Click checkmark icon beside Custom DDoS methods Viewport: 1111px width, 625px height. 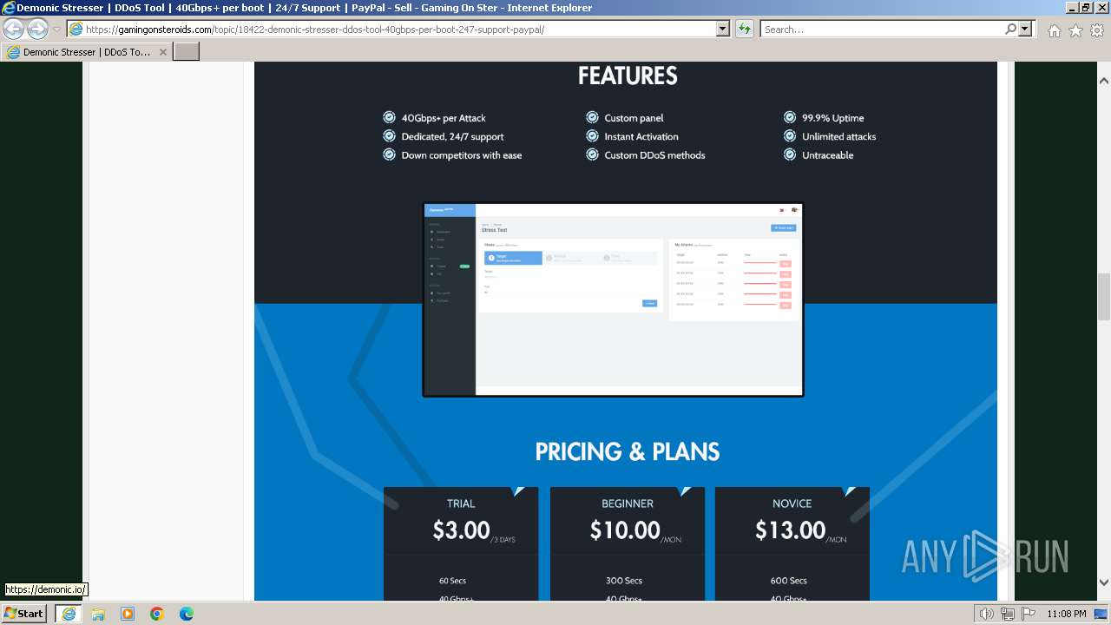[x=592, y=155]
